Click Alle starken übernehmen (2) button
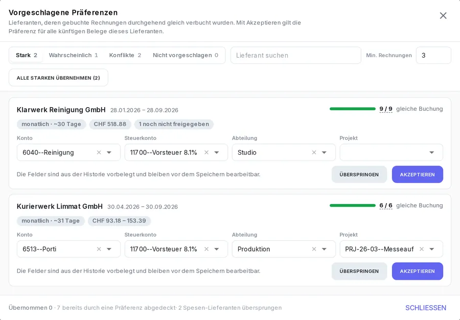 point(58,78)
